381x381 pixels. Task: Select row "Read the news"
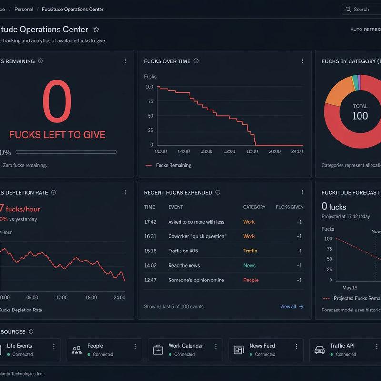pos(224,265)
